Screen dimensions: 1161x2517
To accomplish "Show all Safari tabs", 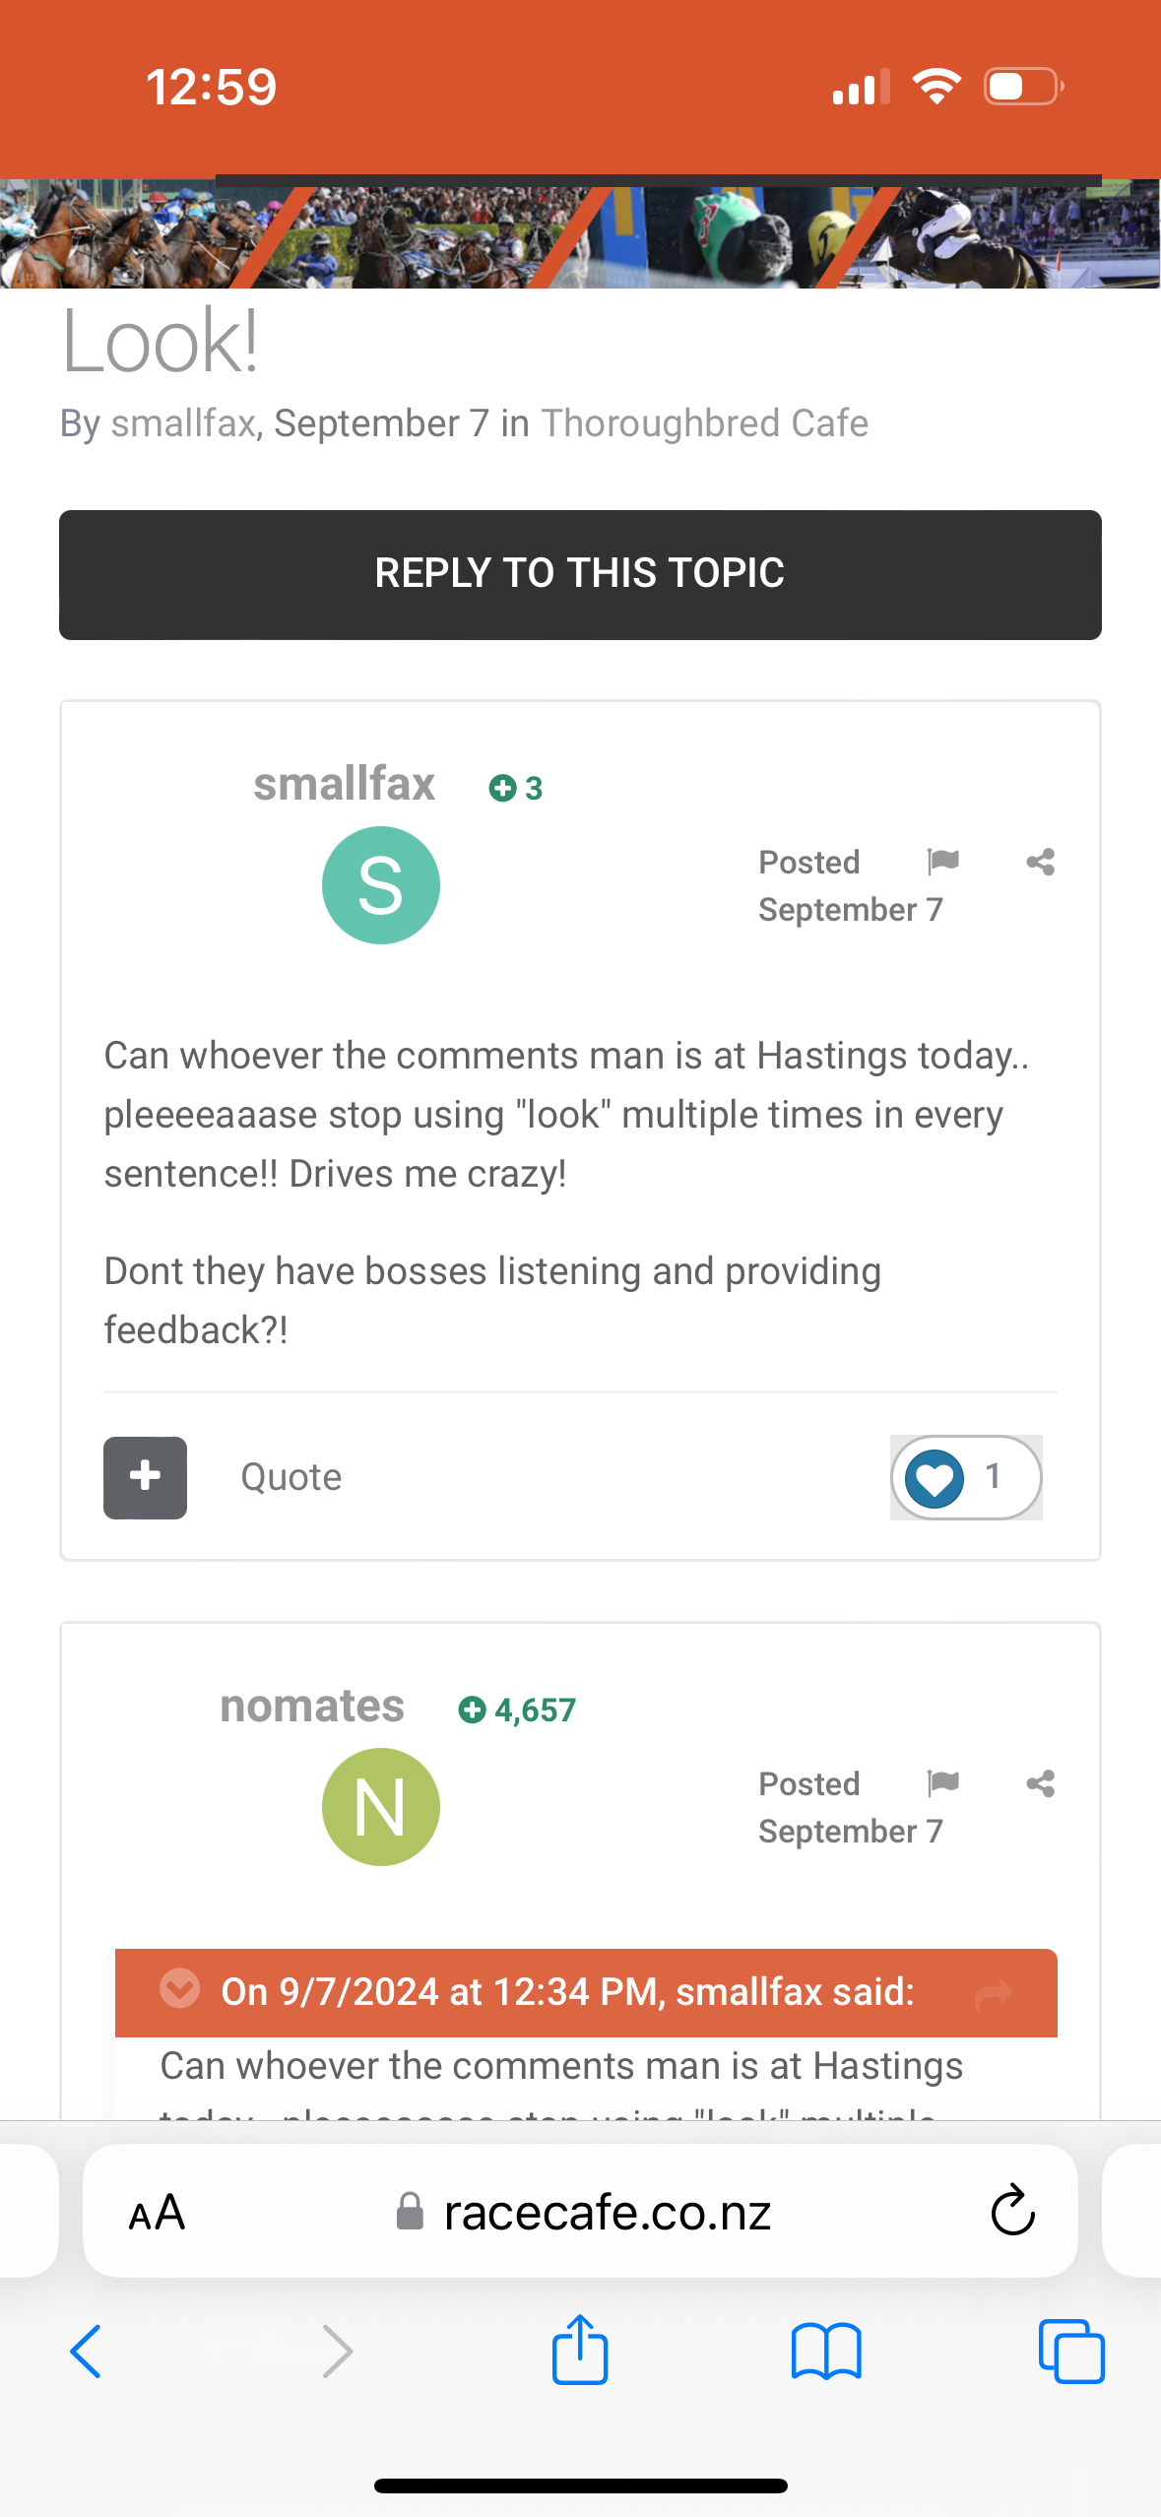I will 1070,2352.
